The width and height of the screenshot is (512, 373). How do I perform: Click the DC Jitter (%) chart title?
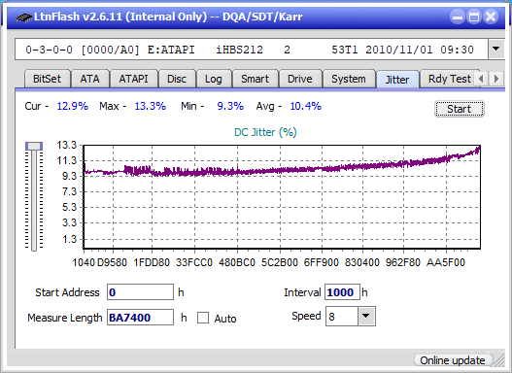[265, 132]
